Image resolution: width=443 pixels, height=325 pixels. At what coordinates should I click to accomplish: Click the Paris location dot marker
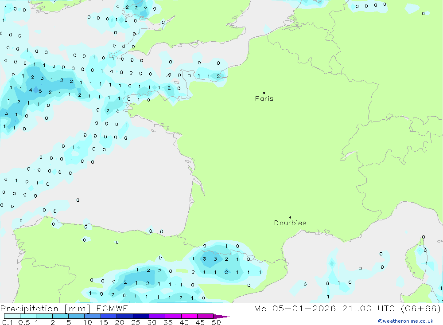264,93
